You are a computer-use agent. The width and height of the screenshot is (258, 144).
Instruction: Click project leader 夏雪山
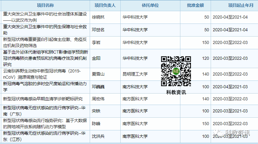98,74
